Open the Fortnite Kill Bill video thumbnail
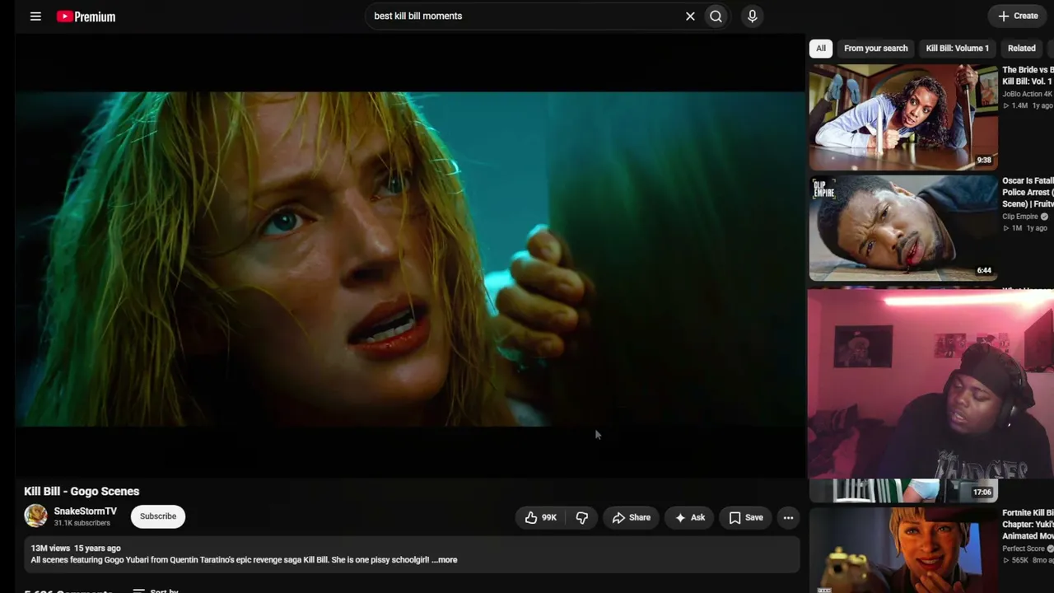The width and height of the screenshot is (1054, 593). [x=903, y=549]
